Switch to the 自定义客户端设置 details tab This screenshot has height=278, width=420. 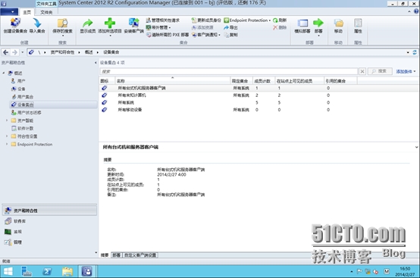coord(140,255)
